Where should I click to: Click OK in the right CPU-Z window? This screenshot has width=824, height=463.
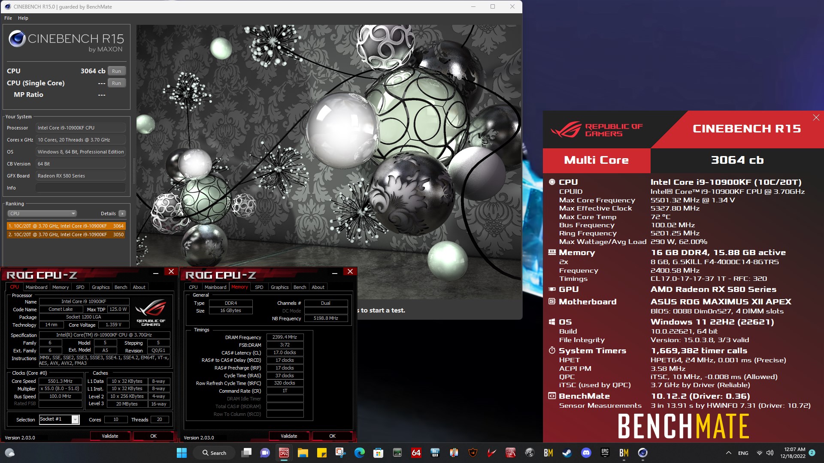(x=332, y=436)
